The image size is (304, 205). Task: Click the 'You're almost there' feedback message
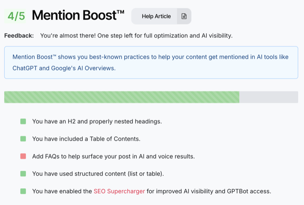click(x=136, y=36)
